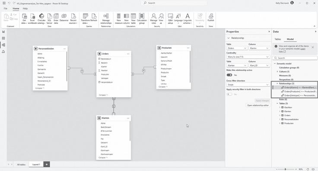Click Open relationship editor button
This screenshot has width=318, height=171.
tap(258, 105)
